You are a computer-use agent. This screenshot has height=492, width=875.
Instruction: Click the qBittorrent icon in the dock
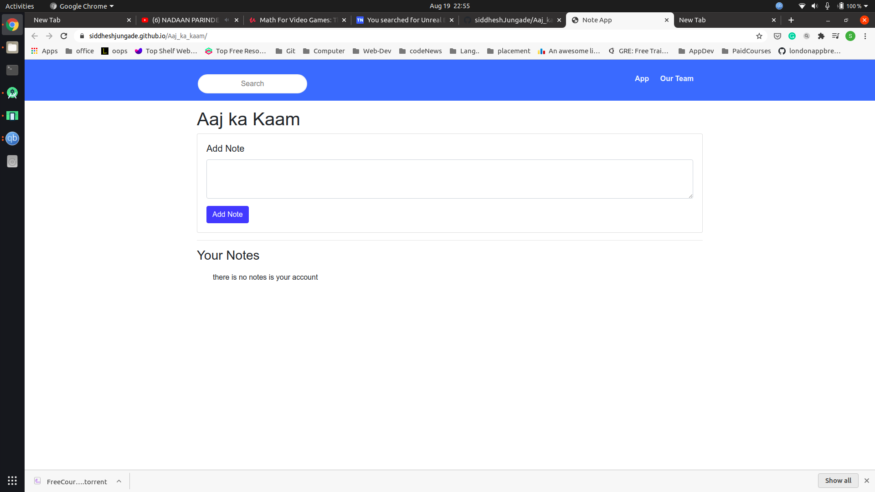[x=12, y=138]
